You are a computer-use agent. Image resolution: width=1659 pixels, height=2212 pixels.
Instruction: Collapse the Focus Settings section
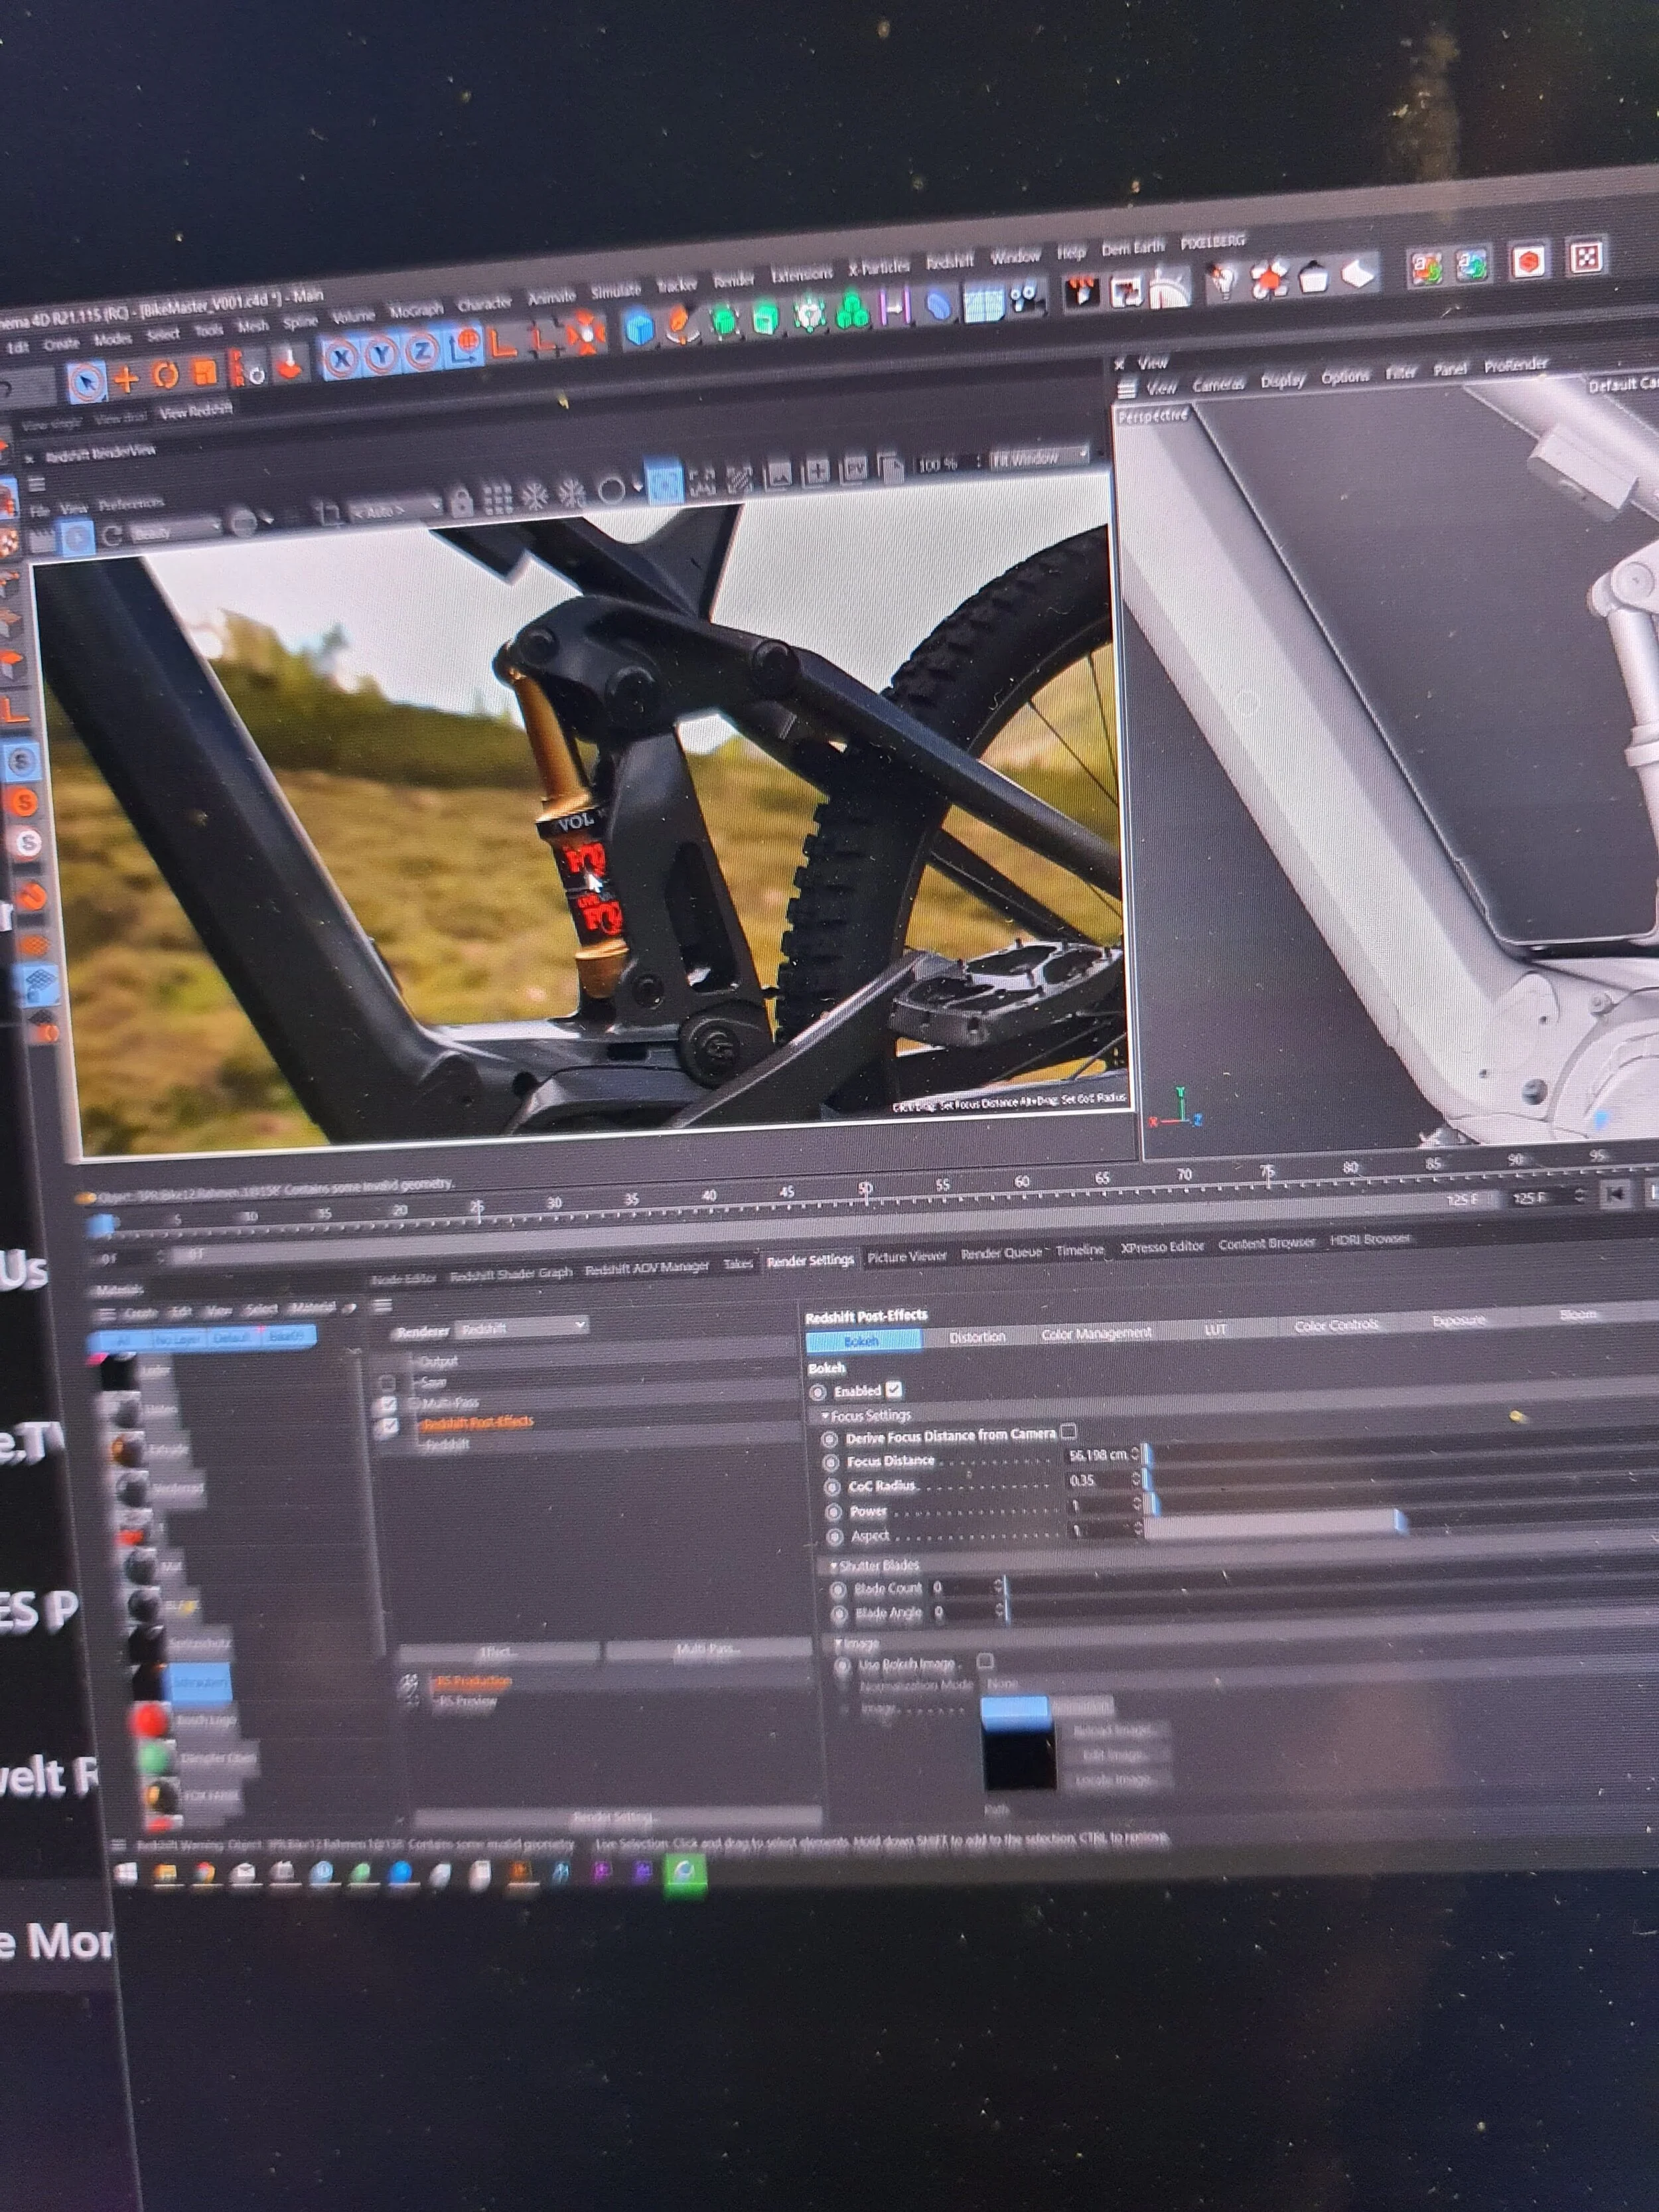click(x=826, y=1416)
